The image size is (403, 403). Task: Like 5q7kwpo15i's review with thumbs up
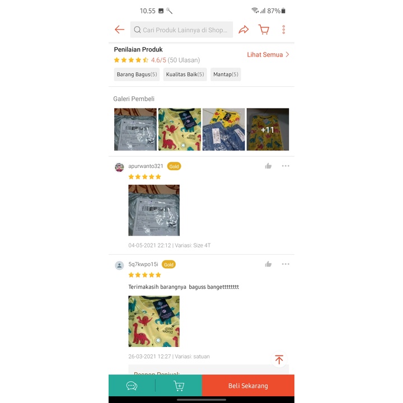click(268, 264)
